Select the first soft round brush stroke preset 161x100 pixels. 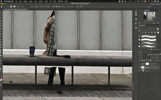click(149, 36)
